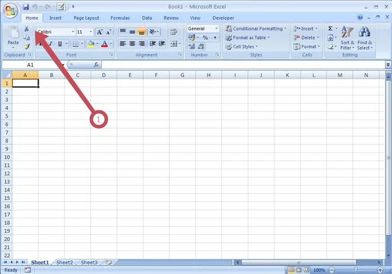This screenshot has height=274, width=392.
Task: Apply Accounting Number Format
Action: point(192,38)
